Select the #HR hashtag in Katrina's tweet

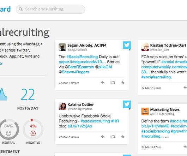115,121
